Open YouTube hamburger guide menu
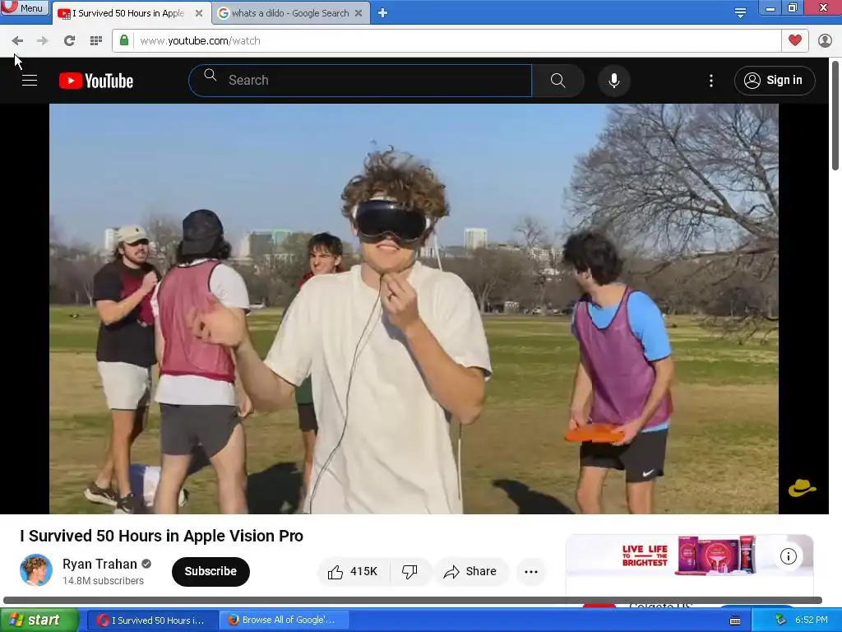Image resolution: width=842 pixels, height=632 pixels. click(x=30, y=81)
